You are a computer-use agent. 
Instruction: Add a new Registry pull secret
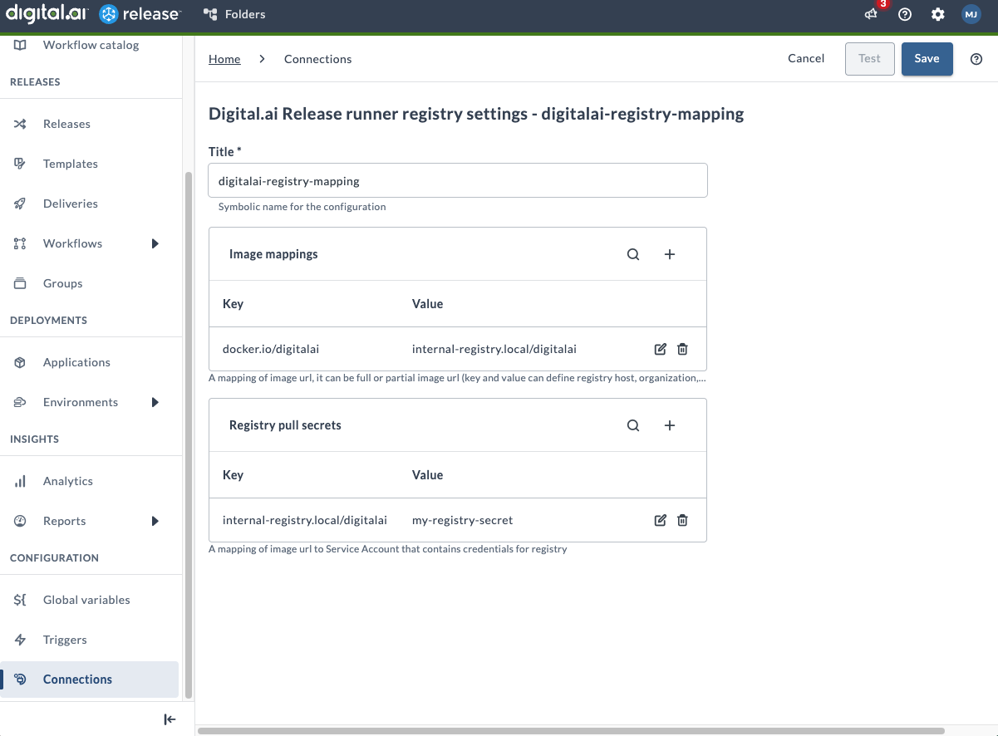[x=670, y=425]
